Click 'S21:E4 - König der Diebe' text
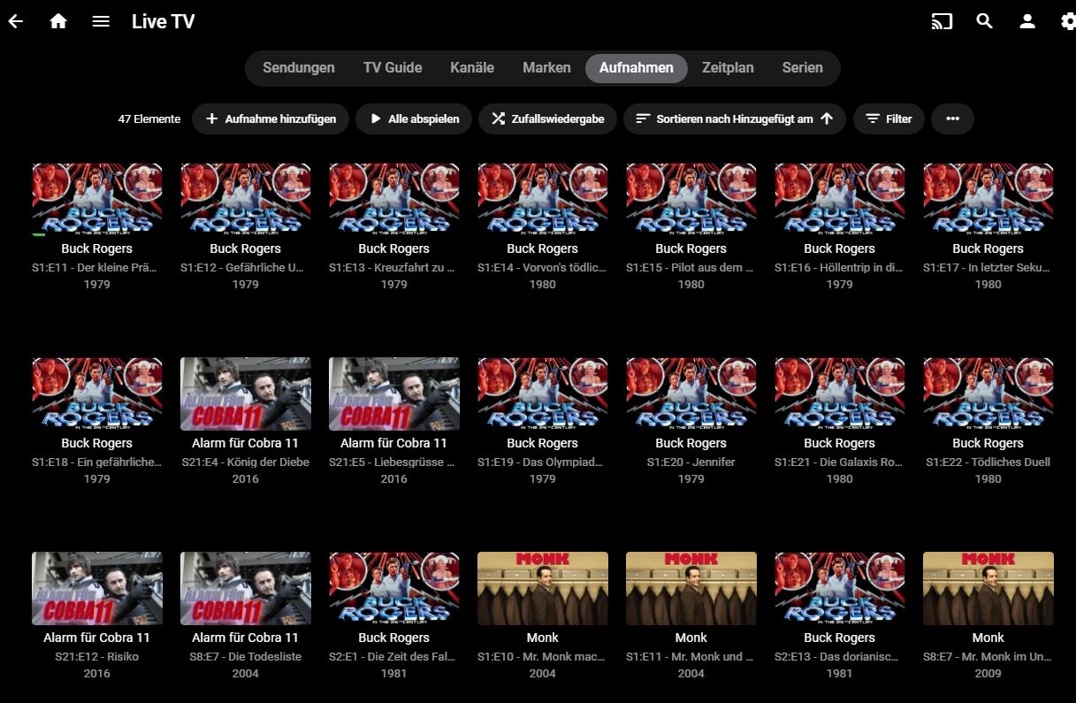Image resolution: width=1076 pixels, height=703 pixels. click(x=246, y=462)
